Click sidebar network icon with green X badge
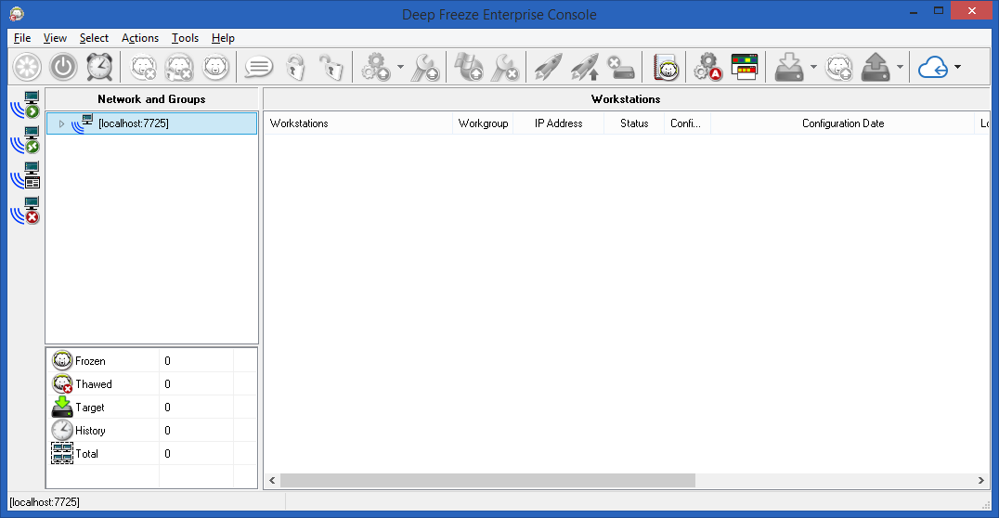 click(25, 140)
